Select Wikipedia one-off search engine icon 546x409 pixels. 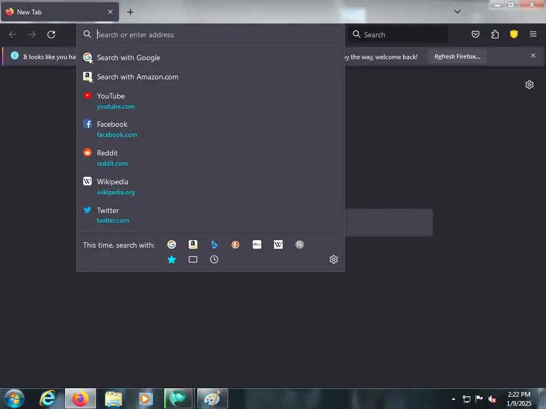pos(278,244)
